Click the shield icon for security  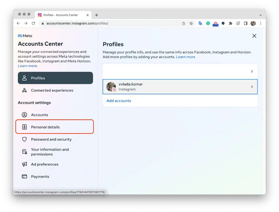24,139
